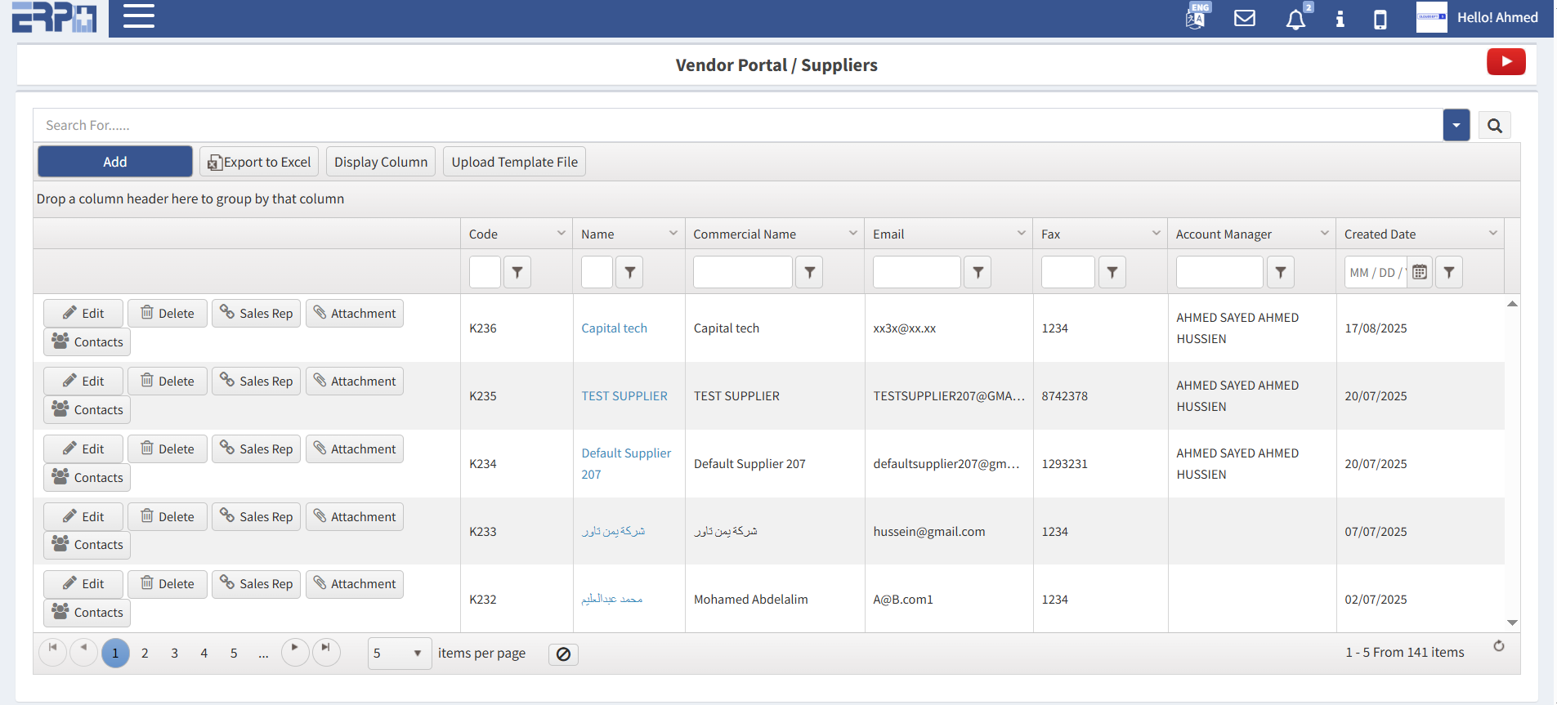Open the items per page dropdown
Viewport: 1557px width, 705px height.
point(400,654)
